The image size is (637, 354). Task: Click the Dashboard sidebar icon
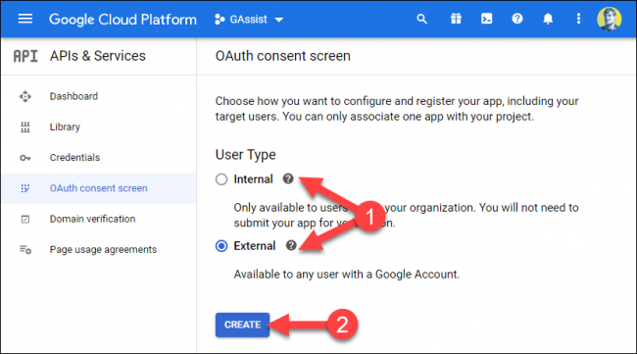(x=25, y=96)
